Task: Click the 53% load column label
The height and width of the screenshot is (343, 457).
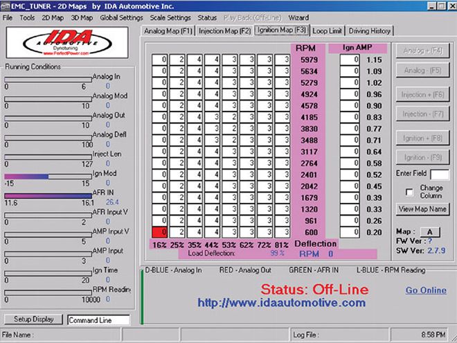Action: coord(229,245)
